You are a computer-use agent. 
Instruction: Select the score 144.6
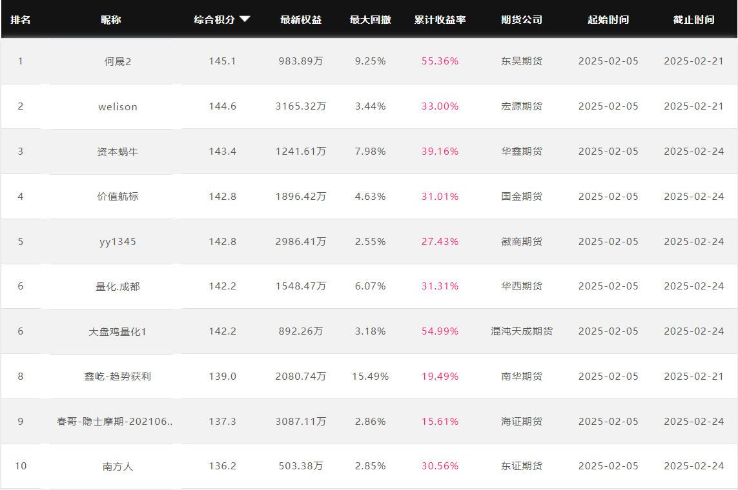click(222, 106)
